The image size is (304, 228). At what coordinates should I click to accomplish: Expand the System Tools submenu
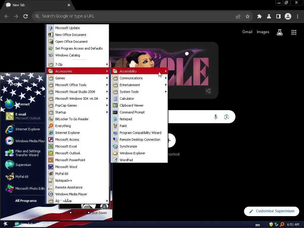click(x=140, y=92)
